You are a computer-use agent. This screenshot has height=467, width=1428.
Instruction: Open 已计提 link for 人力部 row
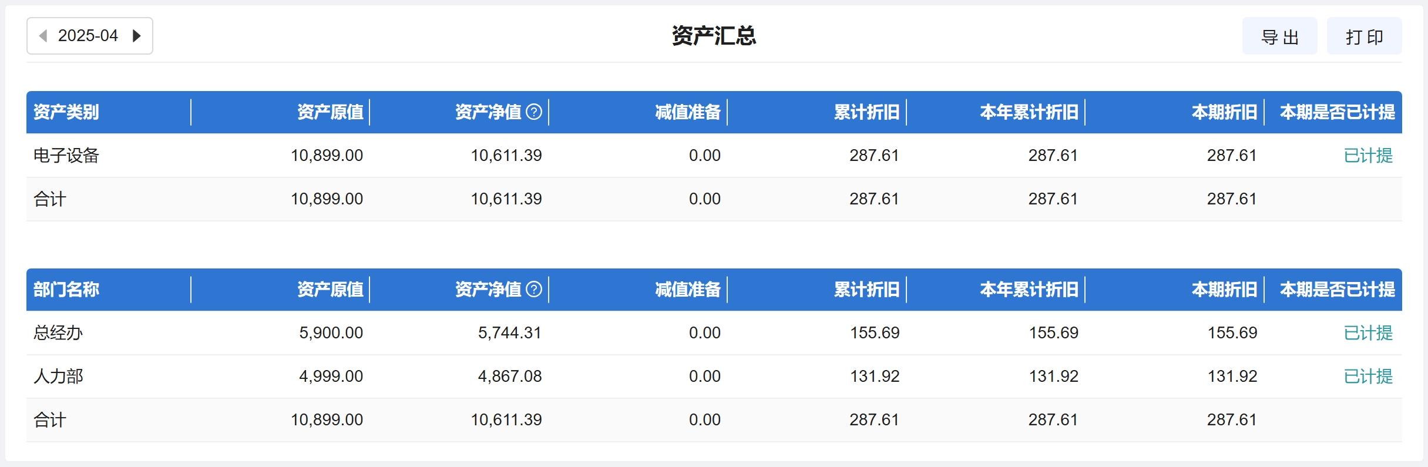click(1368, 377)
